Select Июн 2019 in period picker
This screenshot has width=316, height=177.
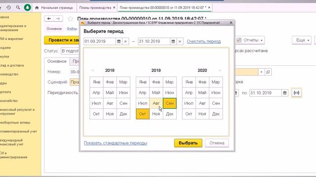click(169, 93)
